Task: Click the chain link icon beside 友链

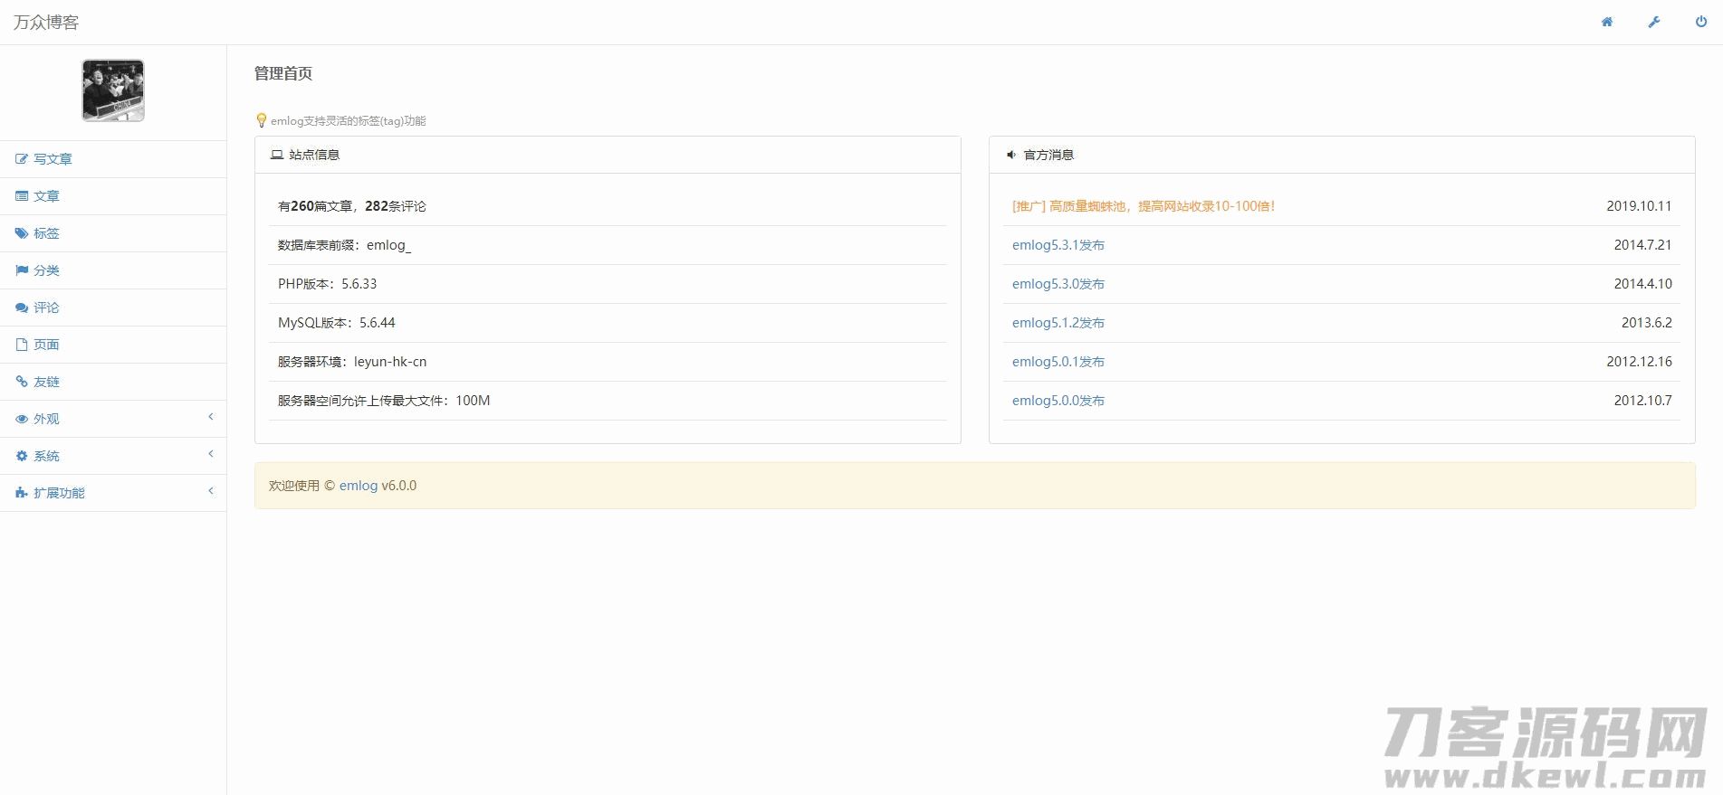Action: point(22,382)
